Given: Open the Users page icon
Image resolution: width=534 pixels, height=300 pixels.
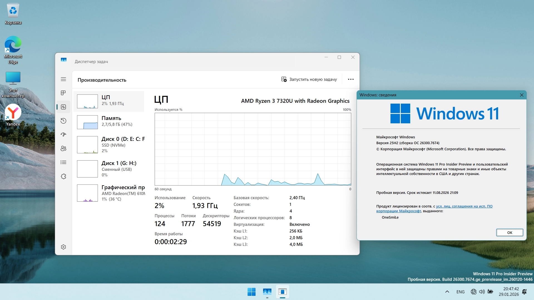Looking at the screenshot, I should coord(63,149).
